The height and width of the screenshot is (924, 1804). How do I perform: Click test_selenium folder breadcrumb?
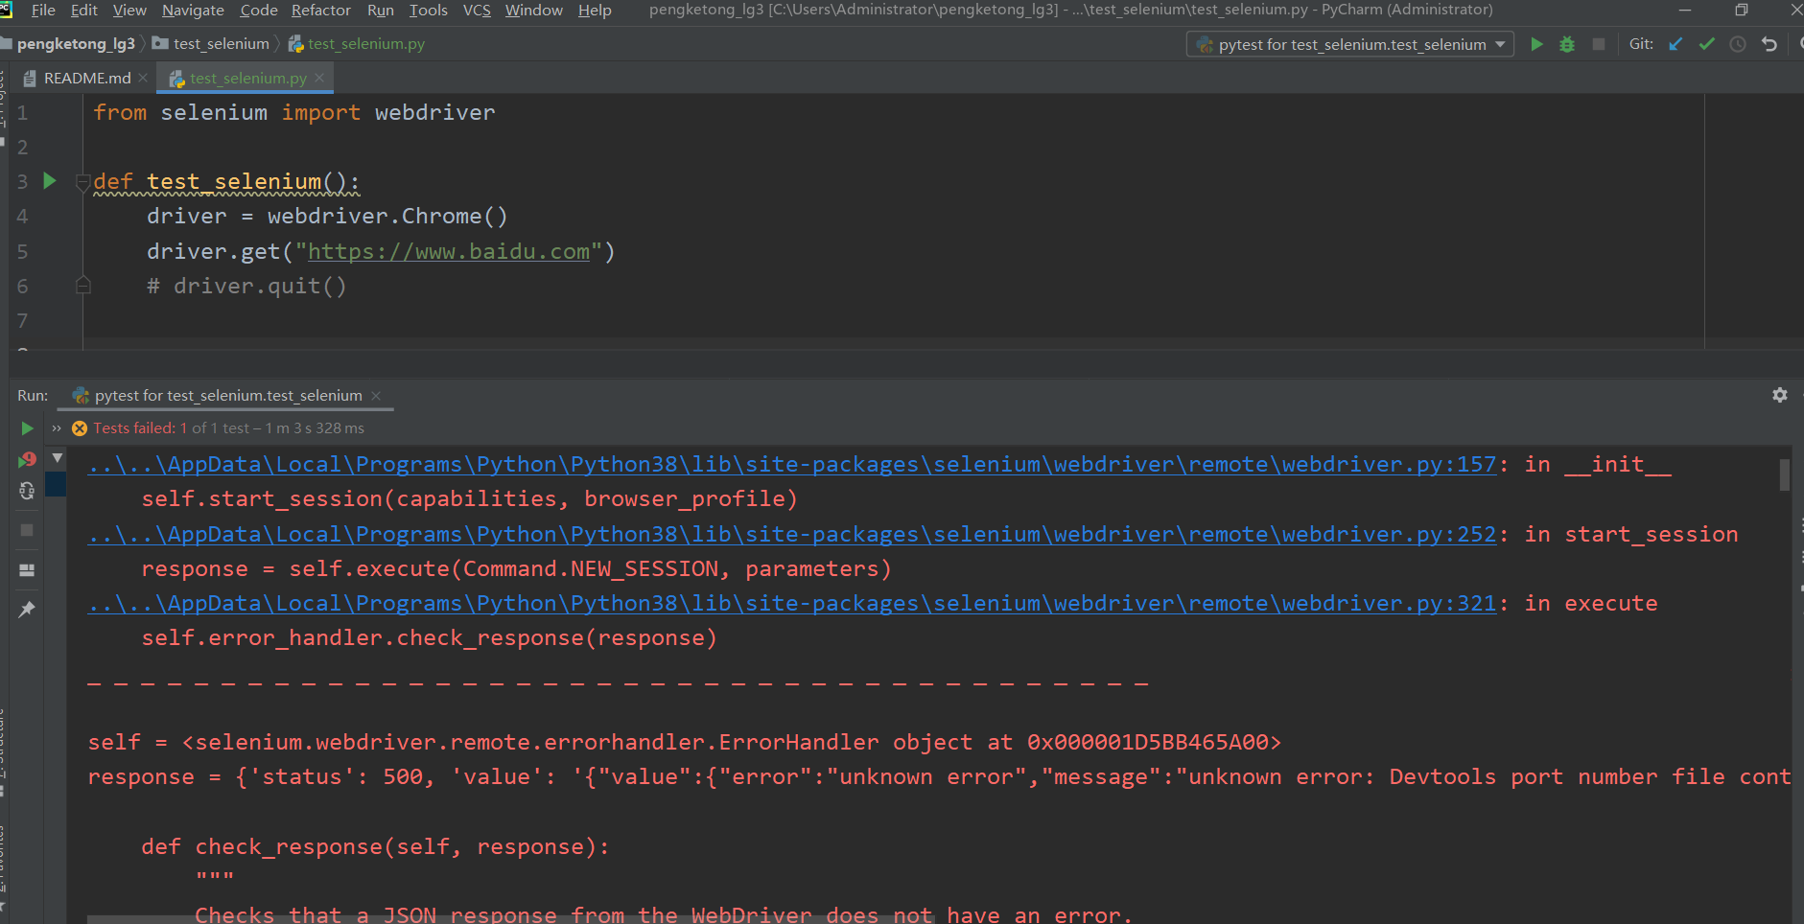(211, 44)
